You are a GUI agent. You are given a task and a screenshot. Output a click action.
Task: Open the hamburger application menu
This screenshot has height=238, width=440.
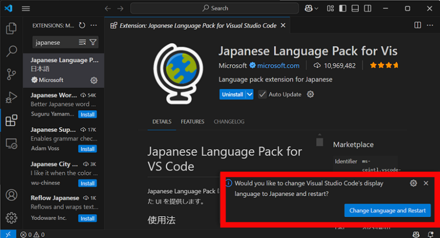tap(26, 8)
